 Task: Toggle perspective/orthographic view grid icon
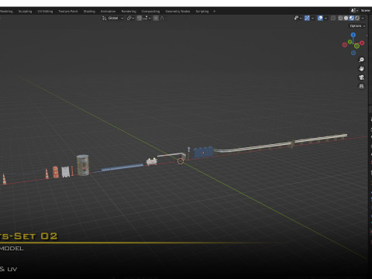pyautogui.click(x=361, y=86)
